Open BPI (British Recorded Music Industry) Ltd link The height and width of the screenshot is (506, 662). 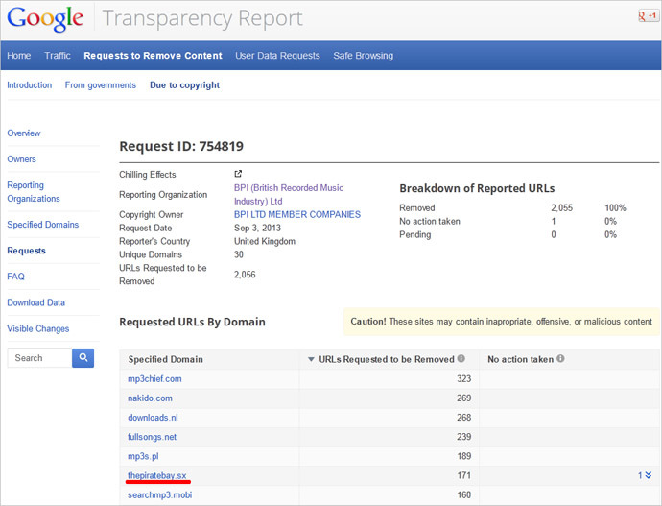tap(289, 194)
